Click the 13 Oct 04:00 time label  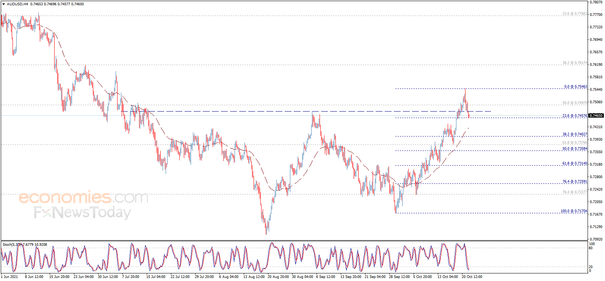[x=448, y=277]
